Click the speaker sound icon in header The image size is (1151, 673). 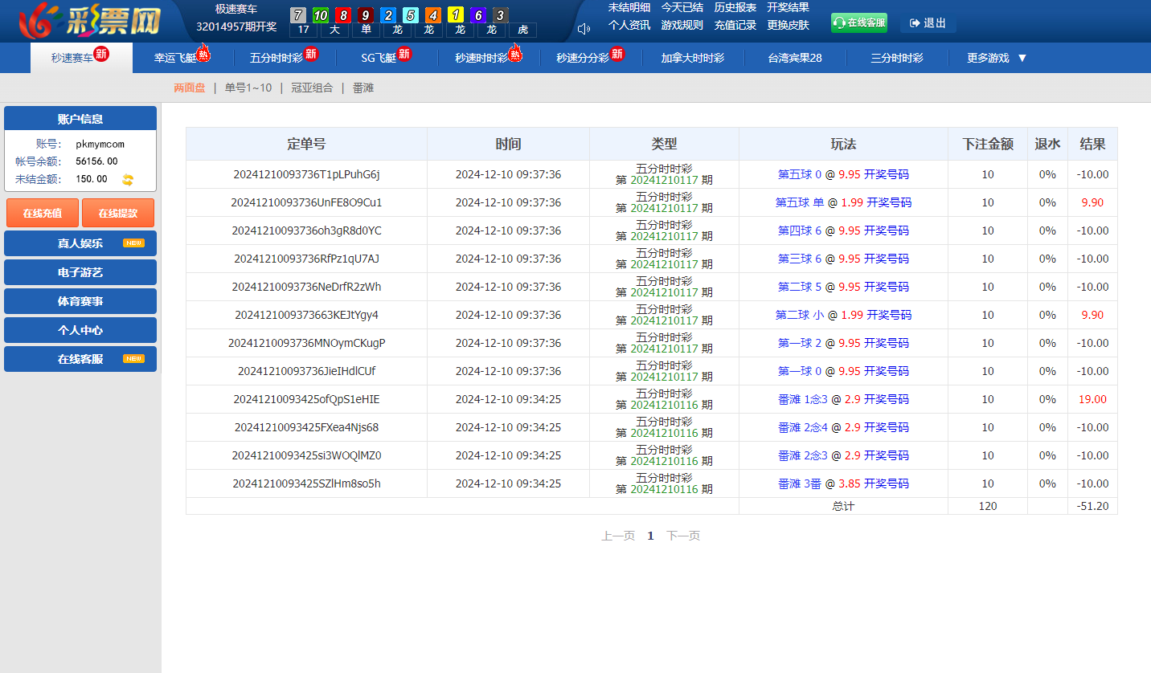click(x=584, y=29)
